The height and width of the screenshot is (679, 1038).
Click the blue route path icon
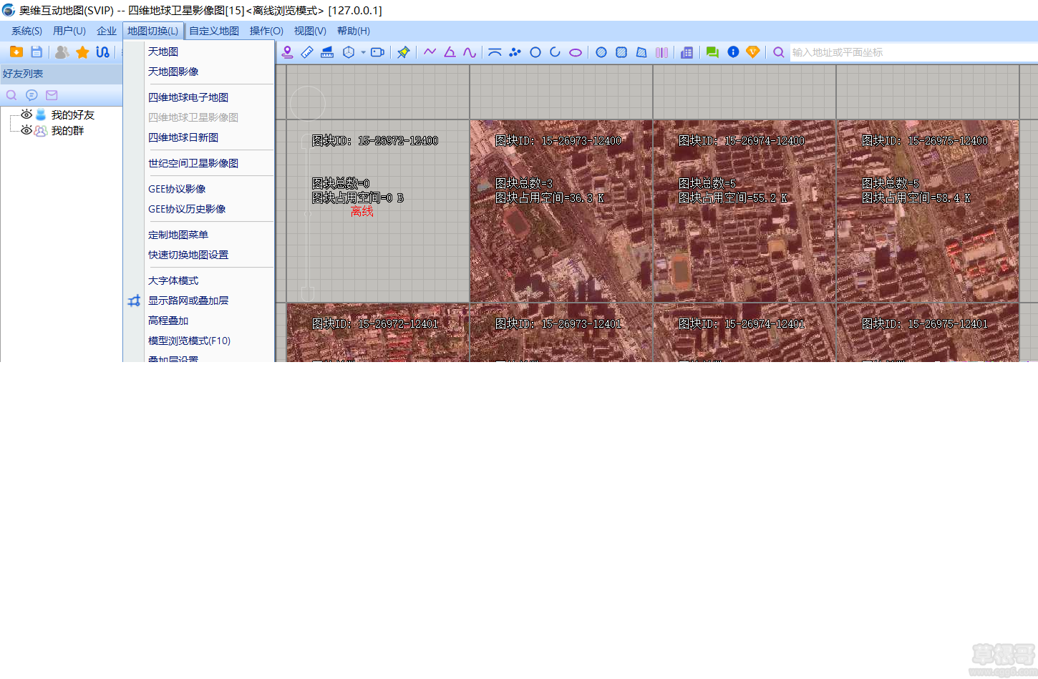click(102, 52)
